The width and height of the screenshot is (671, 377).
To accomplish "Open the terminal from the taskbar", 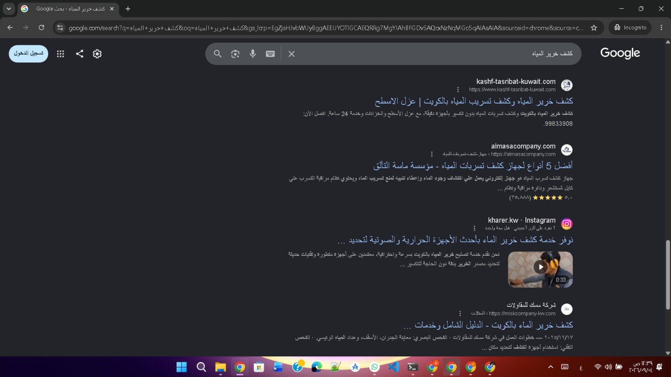I will [x=413, y=367].
